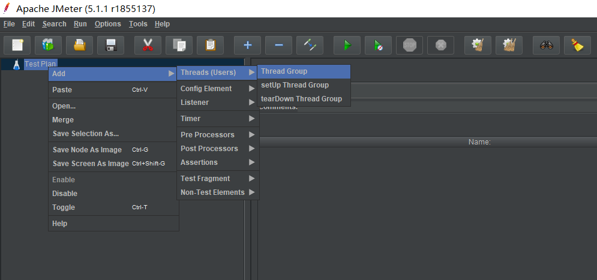Viewport: 597px width, 280px height.
Task: Select Merge in context menu
Action: point(113,120)
